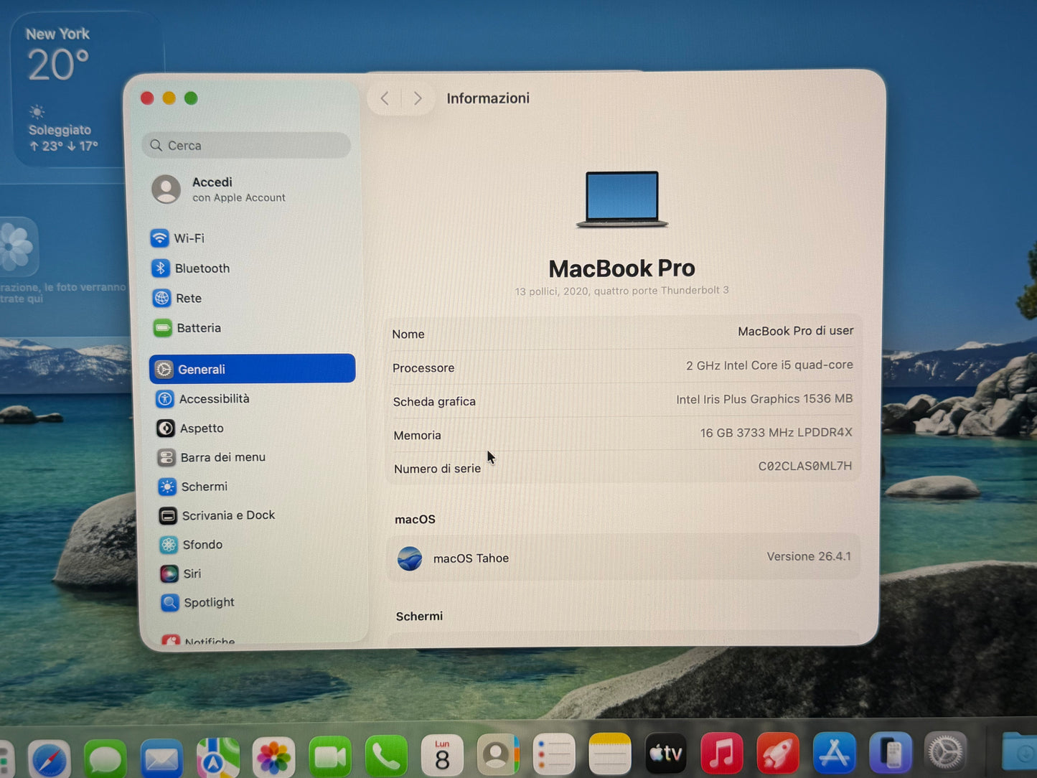Open Wi-Fi settings in sidebar
This screenshot has height=778, width=1037.
178,238
